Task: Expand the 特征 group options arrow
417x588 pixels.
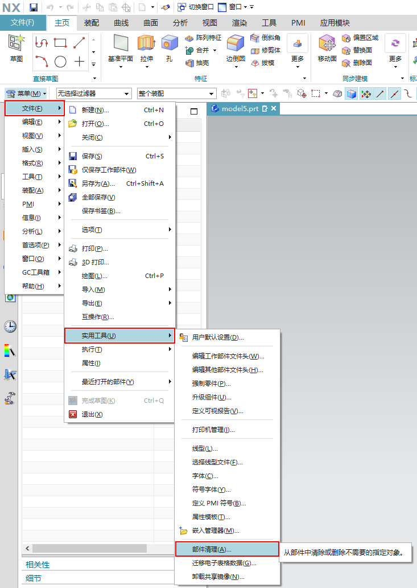Action: click(x=304, y=79)
